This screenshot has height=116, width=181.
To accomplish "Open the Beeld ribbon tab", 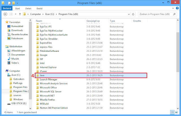I will [x=40, y=8].
